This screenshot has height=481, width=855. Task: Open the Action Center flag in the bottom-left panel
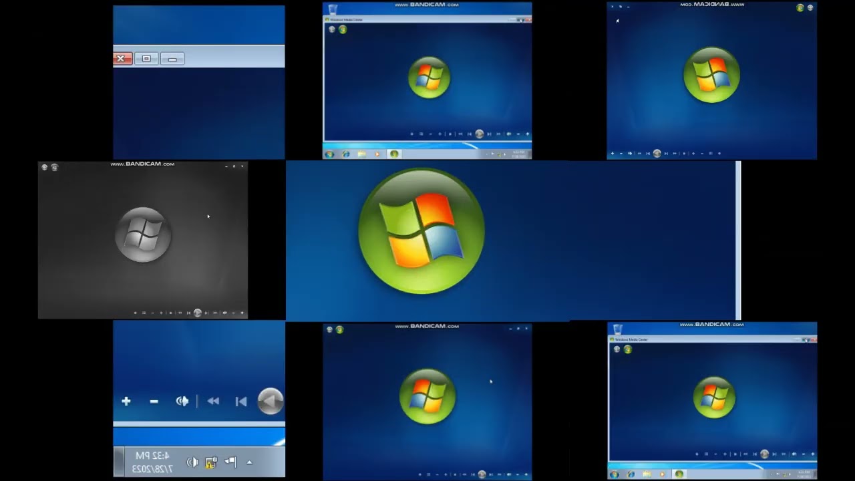[230, 461]
